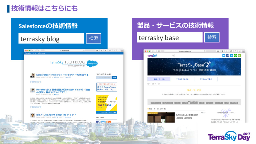Click the Facebook icon in TerraSkyBase header
The height and width of the screenshot is (144, 256).
pos(227,55)
